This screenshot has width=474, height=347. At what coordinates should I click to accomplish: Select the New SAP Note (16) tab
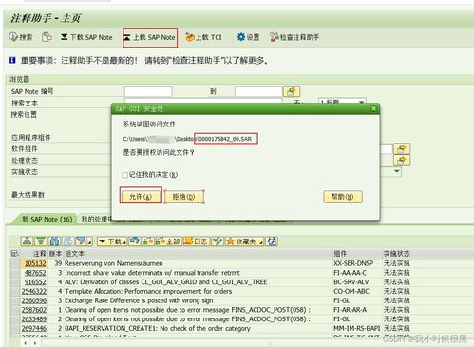pyautogui.click(x=47, y=220)
